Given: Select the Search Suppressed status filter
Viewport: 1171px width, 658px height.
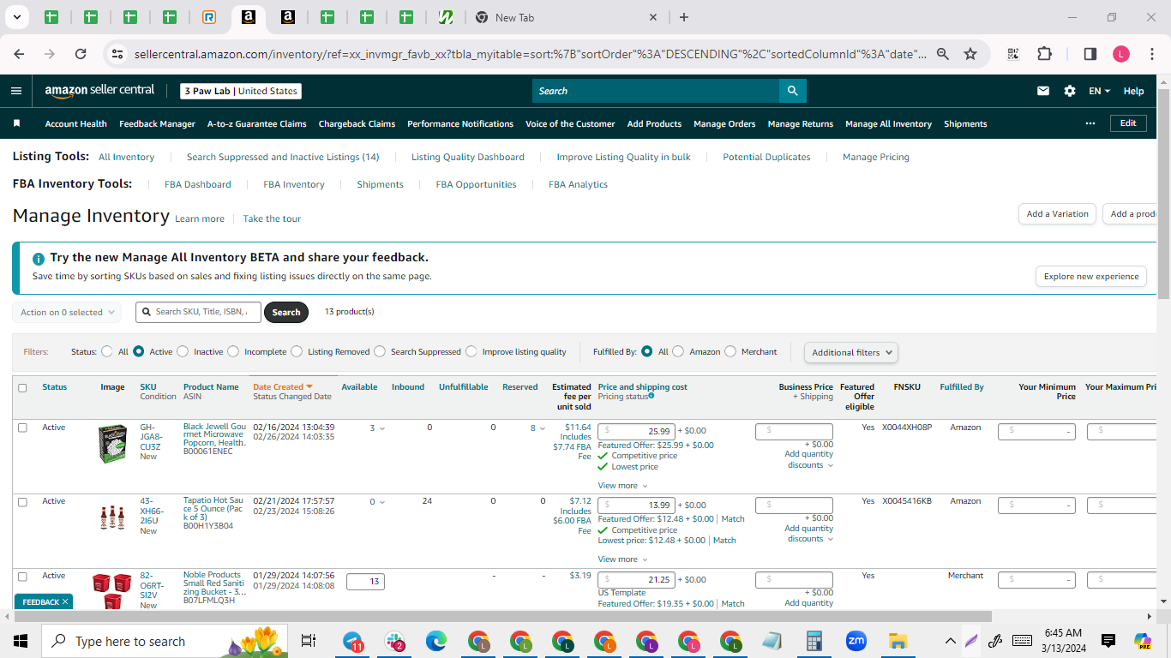Looking at the screenshot, I should point(380,351).
